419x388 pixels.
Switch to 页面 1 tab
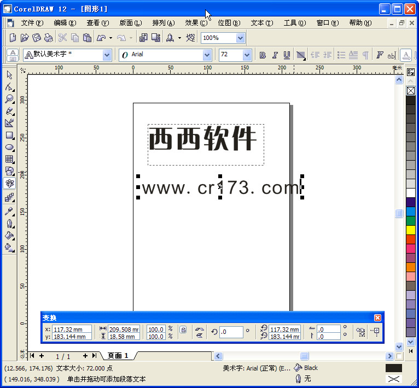(118, 356)
